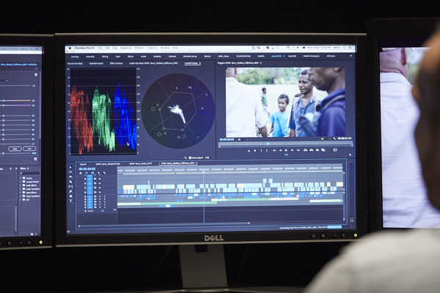Screen dimensions: 440x293
Task: Open Program monitor button editor plus icon
Action: 351,155
